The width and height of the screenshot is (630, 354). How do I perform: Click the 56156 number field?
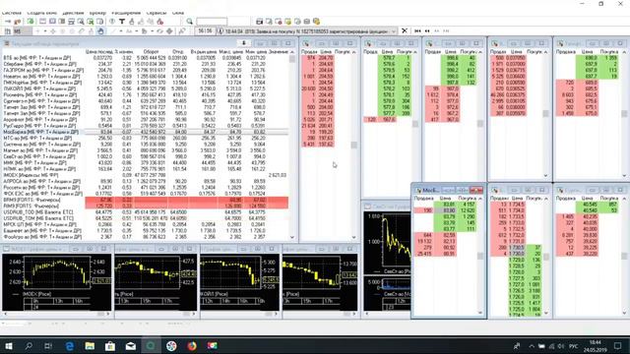(x=205, y=30)
